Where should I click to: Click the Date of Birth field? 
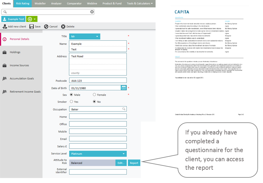(x=95, y=88)
